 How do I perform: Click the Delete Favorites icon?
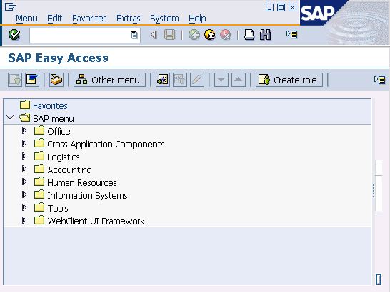[180, 80]
